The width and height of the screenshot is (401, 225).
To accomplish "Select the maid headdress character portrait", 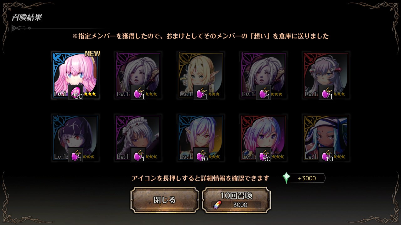I will tap(138, 138).
